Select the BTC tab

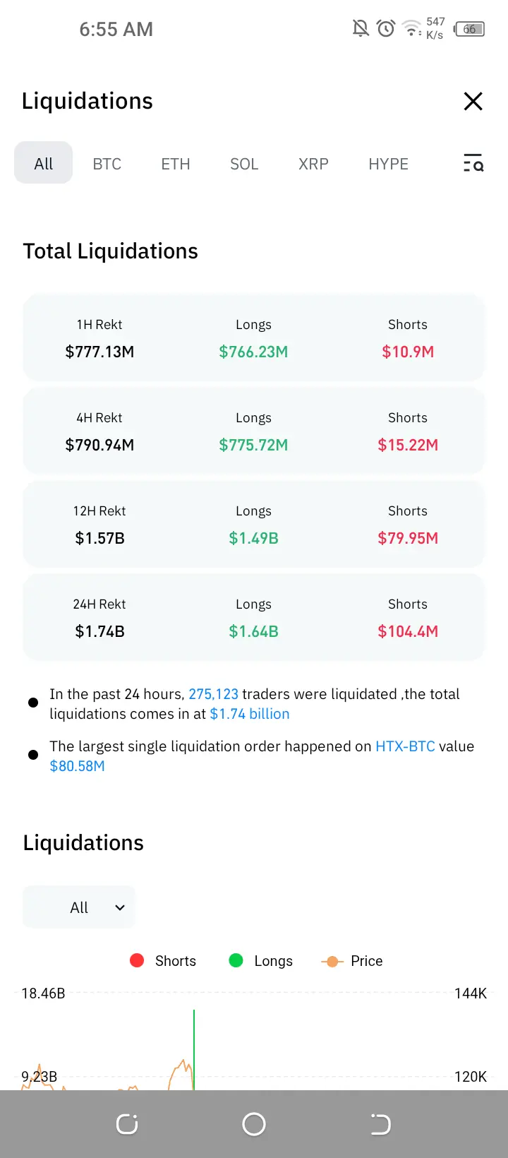point(107,164)
